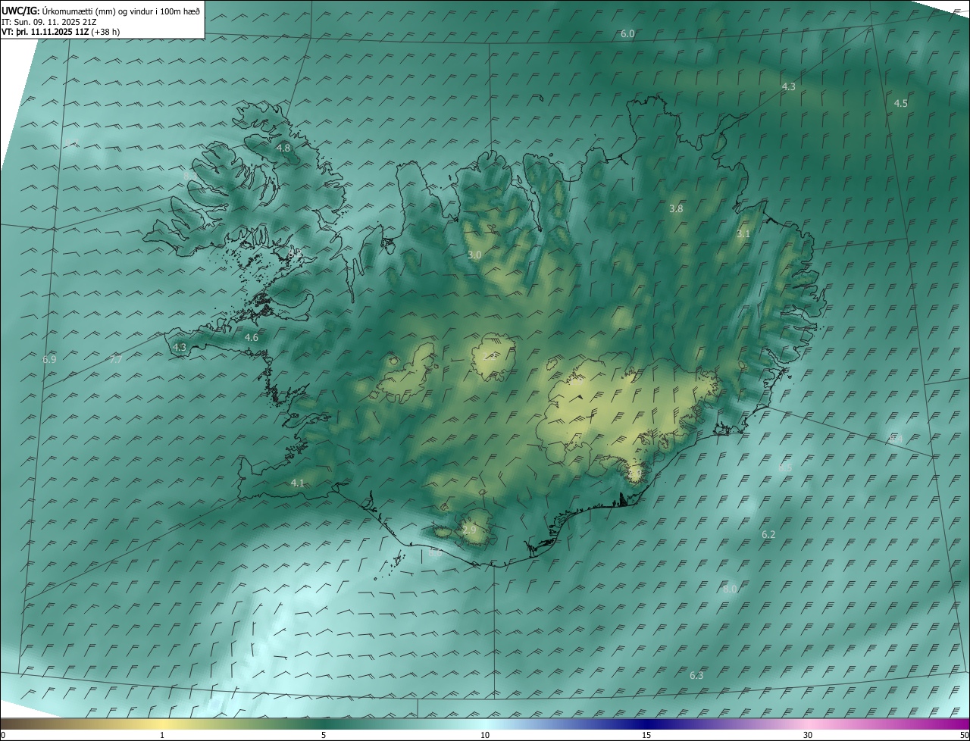Select the valid time line "VT: þri. 11.11.2025 11Z"
Screen dimensions: 970x741
pos(45,32)
